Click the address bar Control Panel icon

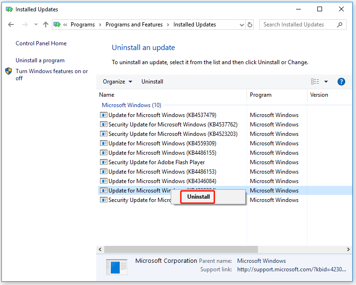click(57, 25)
